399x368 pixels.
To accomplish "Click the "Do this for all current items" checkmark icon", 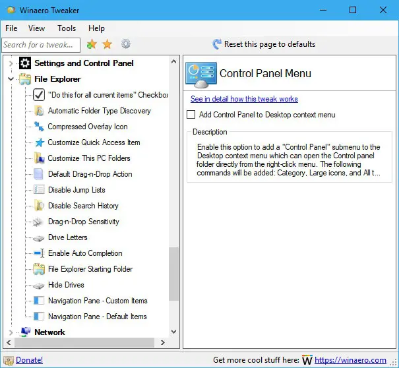I will point(39,95).
